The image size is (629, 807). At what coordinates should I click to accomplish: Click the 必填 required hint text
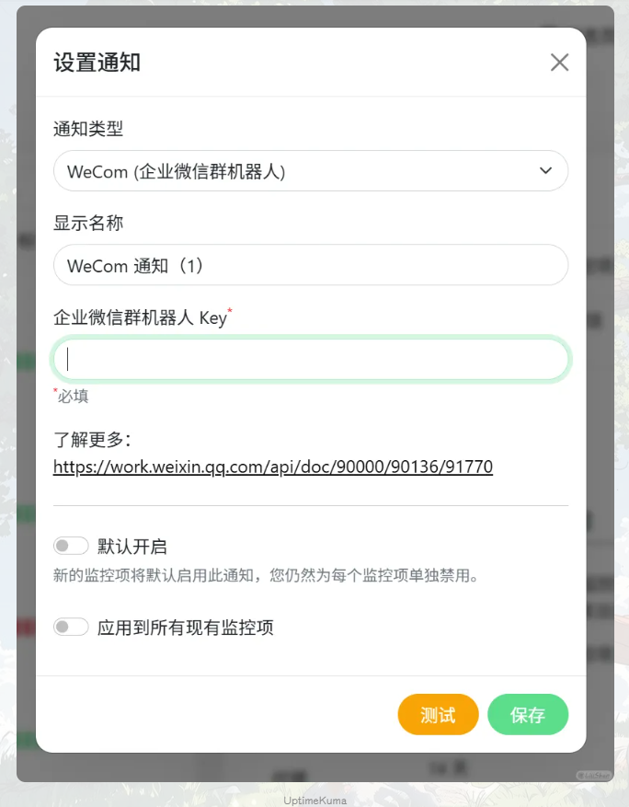tap(72, 396)
